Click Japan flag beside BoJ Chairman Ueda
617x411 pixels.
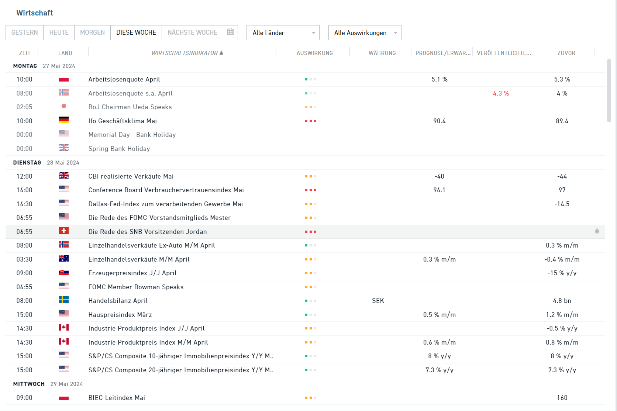[64, 106]
